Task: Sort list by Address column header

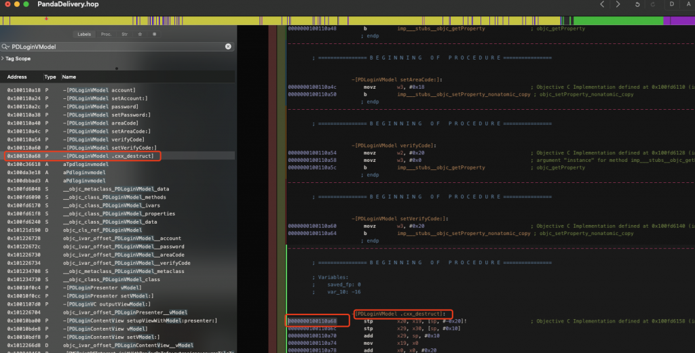Action: point(17,77)
